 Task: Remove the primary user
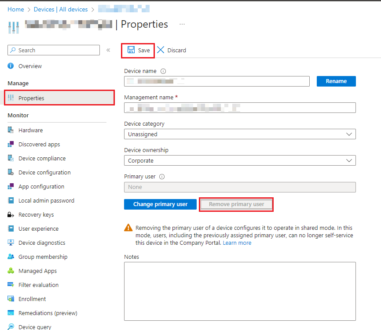pos(236,204)
